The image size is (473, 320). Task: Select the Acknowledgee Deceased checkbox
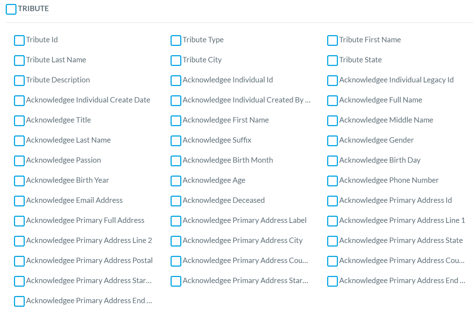(x=176, y=201)
